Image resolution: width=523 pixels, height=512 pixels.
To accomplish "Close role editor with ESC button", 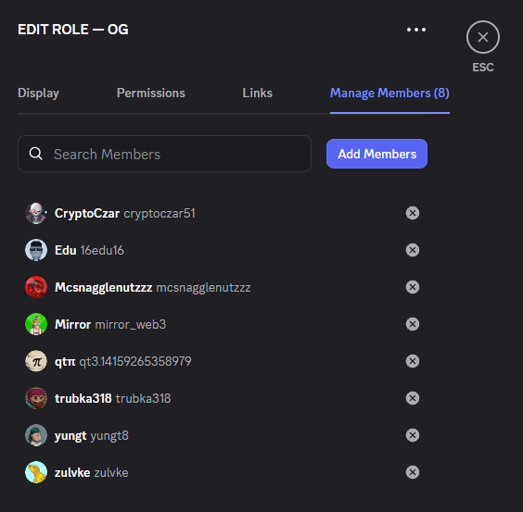I will (x=483, y=37).
